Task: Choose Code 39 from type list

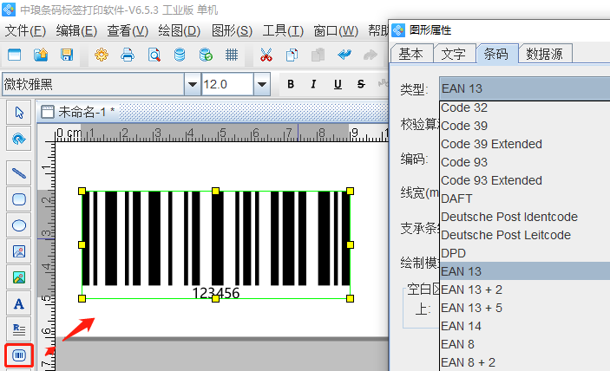Action: pyautogui.click(x=524, y=126)
